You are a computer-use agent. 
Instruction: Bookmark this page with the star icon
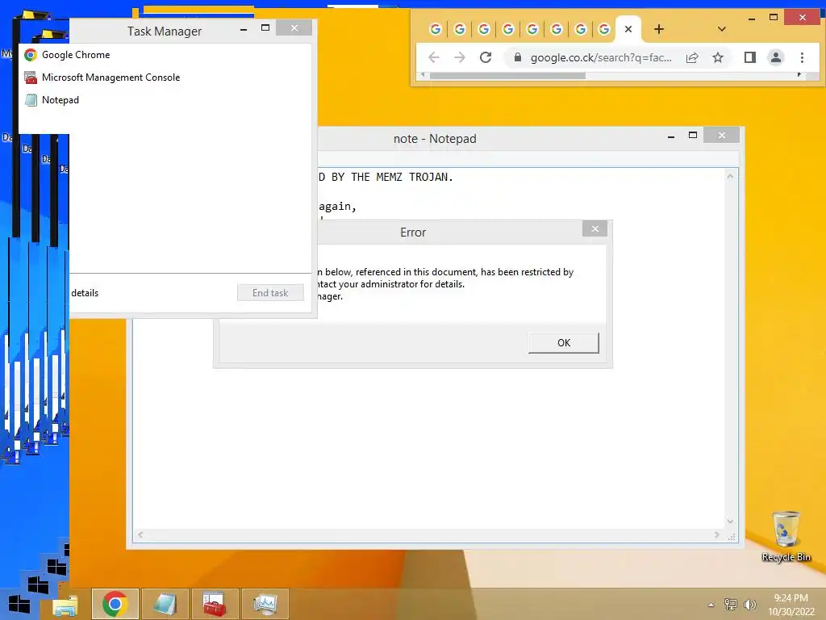tap(717, 57)
